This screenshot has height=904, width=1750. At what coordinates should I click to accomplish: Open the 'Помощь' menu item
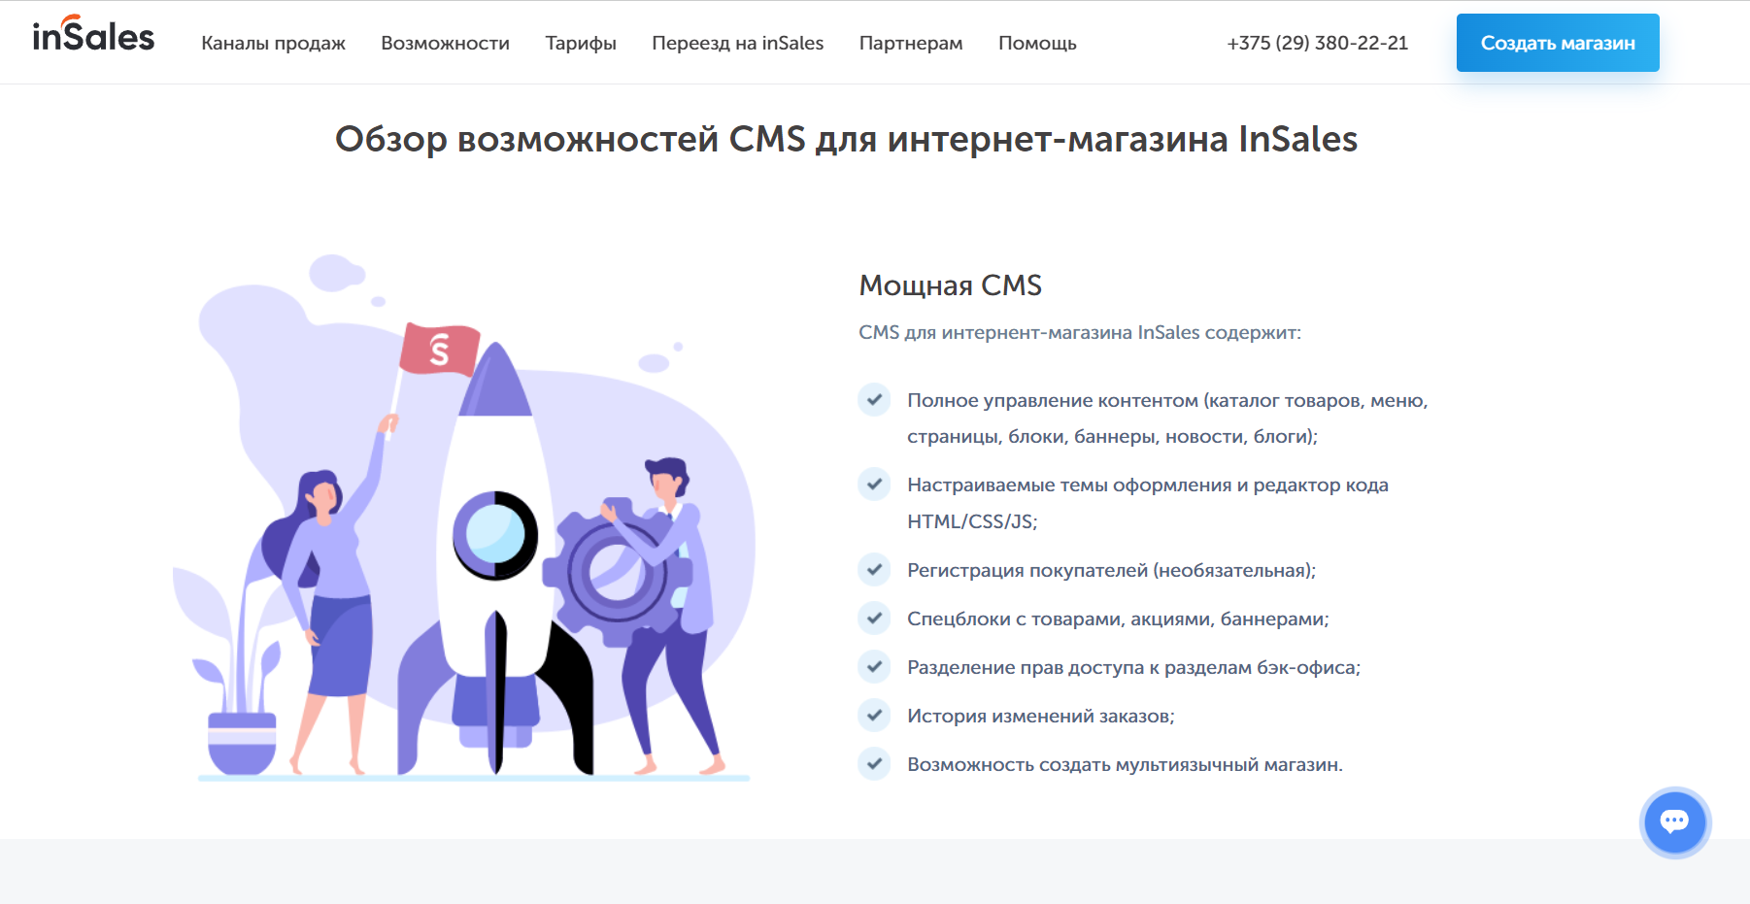[x=1037, y=43]
